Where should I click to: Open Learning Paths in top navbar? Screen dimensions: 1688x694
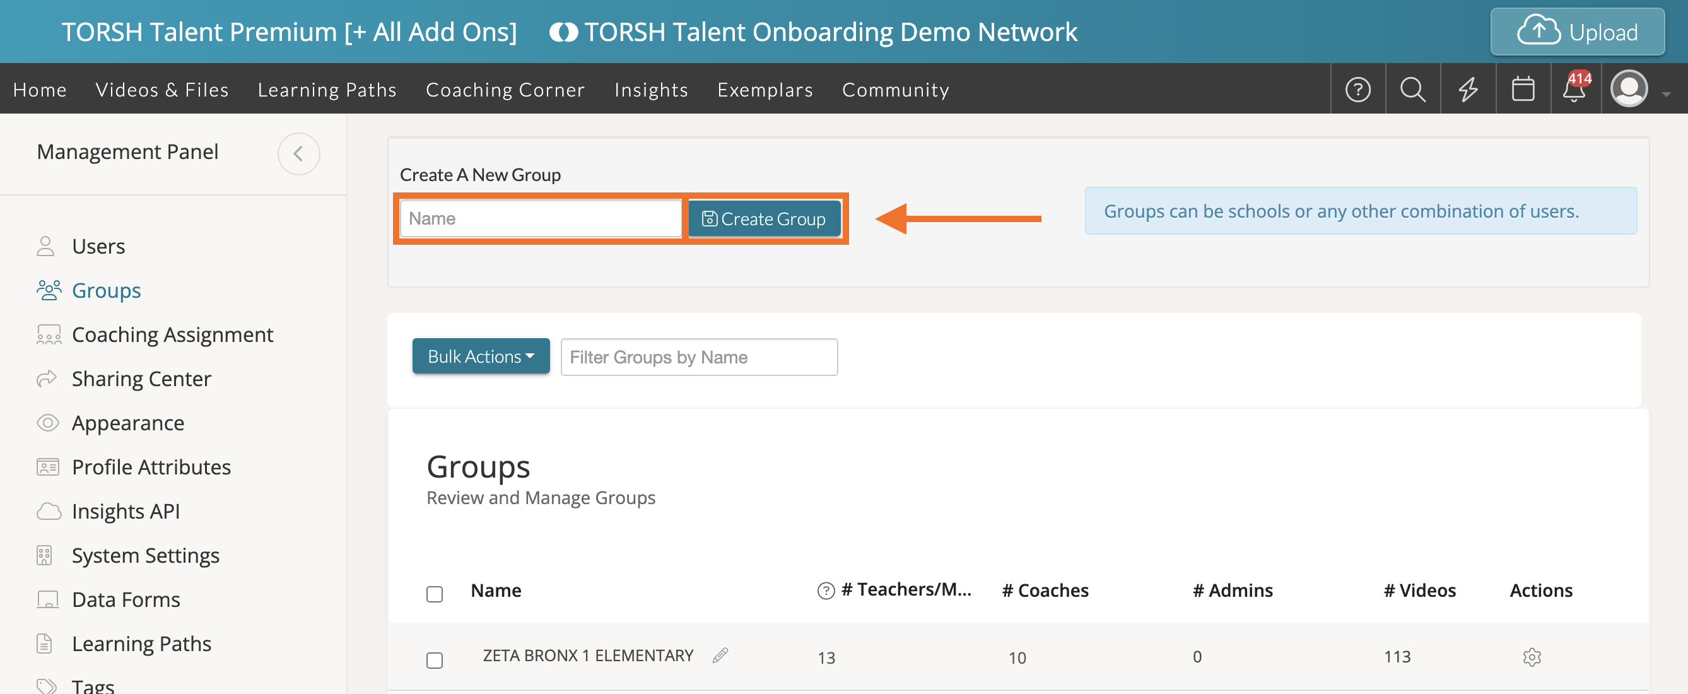tap(327, 89)
